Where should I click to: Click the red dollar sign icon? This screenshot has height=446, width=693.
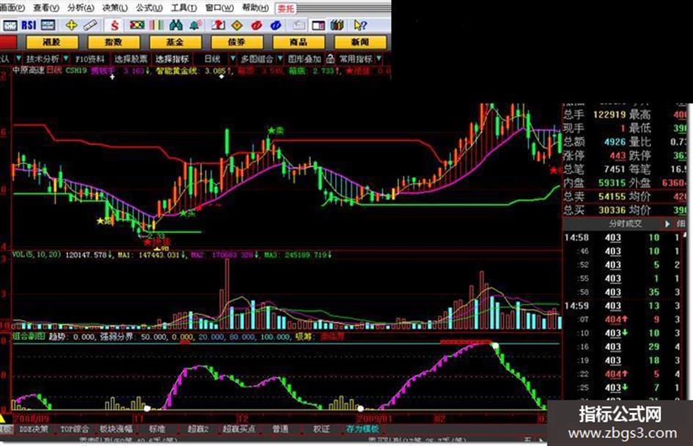tap(115, 25)
